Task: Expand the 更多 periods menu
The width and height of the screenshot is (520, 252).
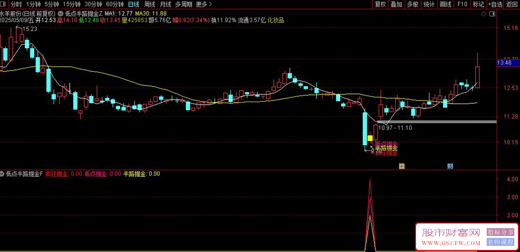Action: (x=204, y=4)
